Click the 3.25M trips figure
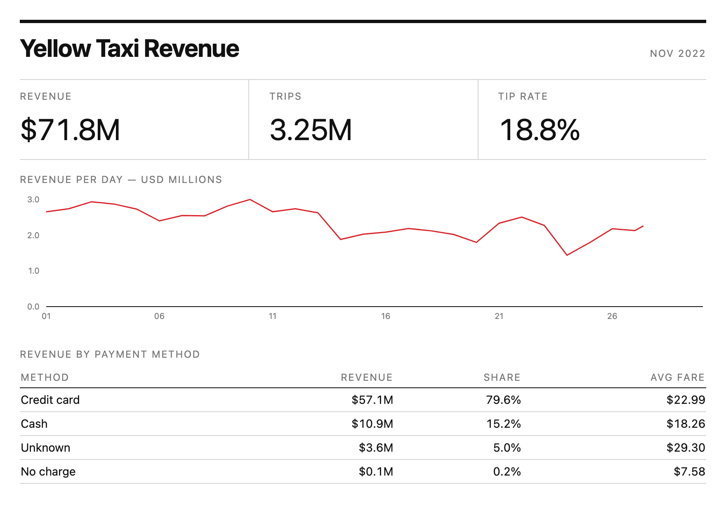The width and height of the screenshot is (726, 511). pyautogui.click(x=311, y=130)
